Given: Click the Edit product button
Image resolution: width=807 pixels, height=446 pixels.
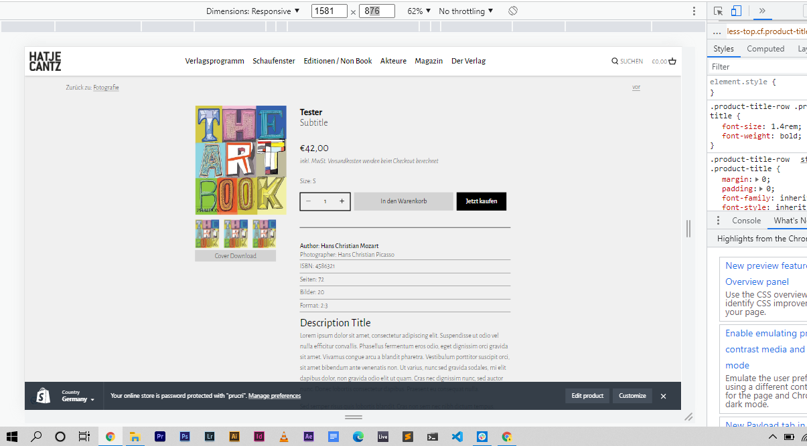Looking at the screenshot, I should pos(587,396).
